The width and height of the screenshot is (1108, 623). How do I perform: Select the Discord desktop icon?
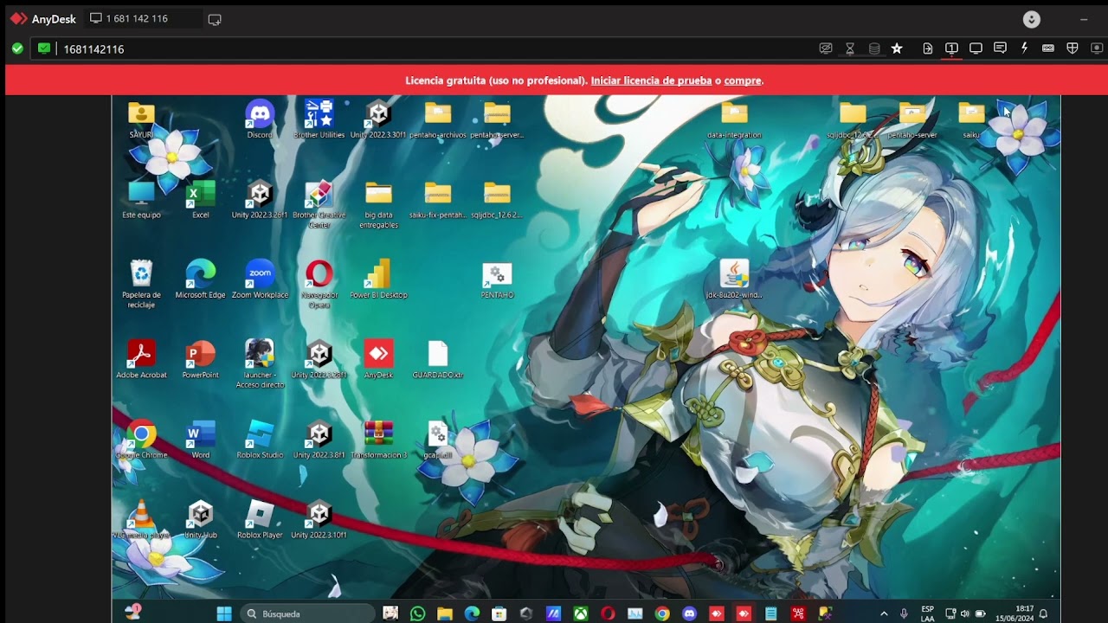click(x=259, y=119)
